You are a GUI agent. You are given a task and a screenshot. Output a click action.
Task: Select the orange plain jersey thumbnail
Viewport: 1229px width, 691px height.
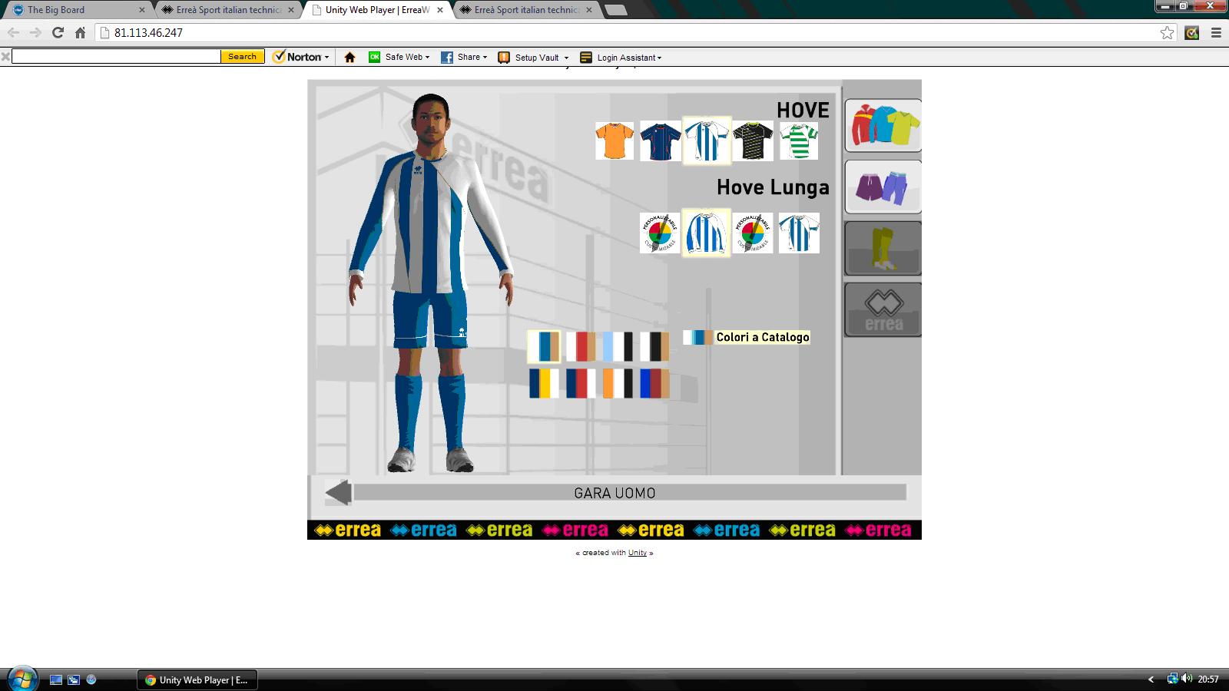pos(614,141)
